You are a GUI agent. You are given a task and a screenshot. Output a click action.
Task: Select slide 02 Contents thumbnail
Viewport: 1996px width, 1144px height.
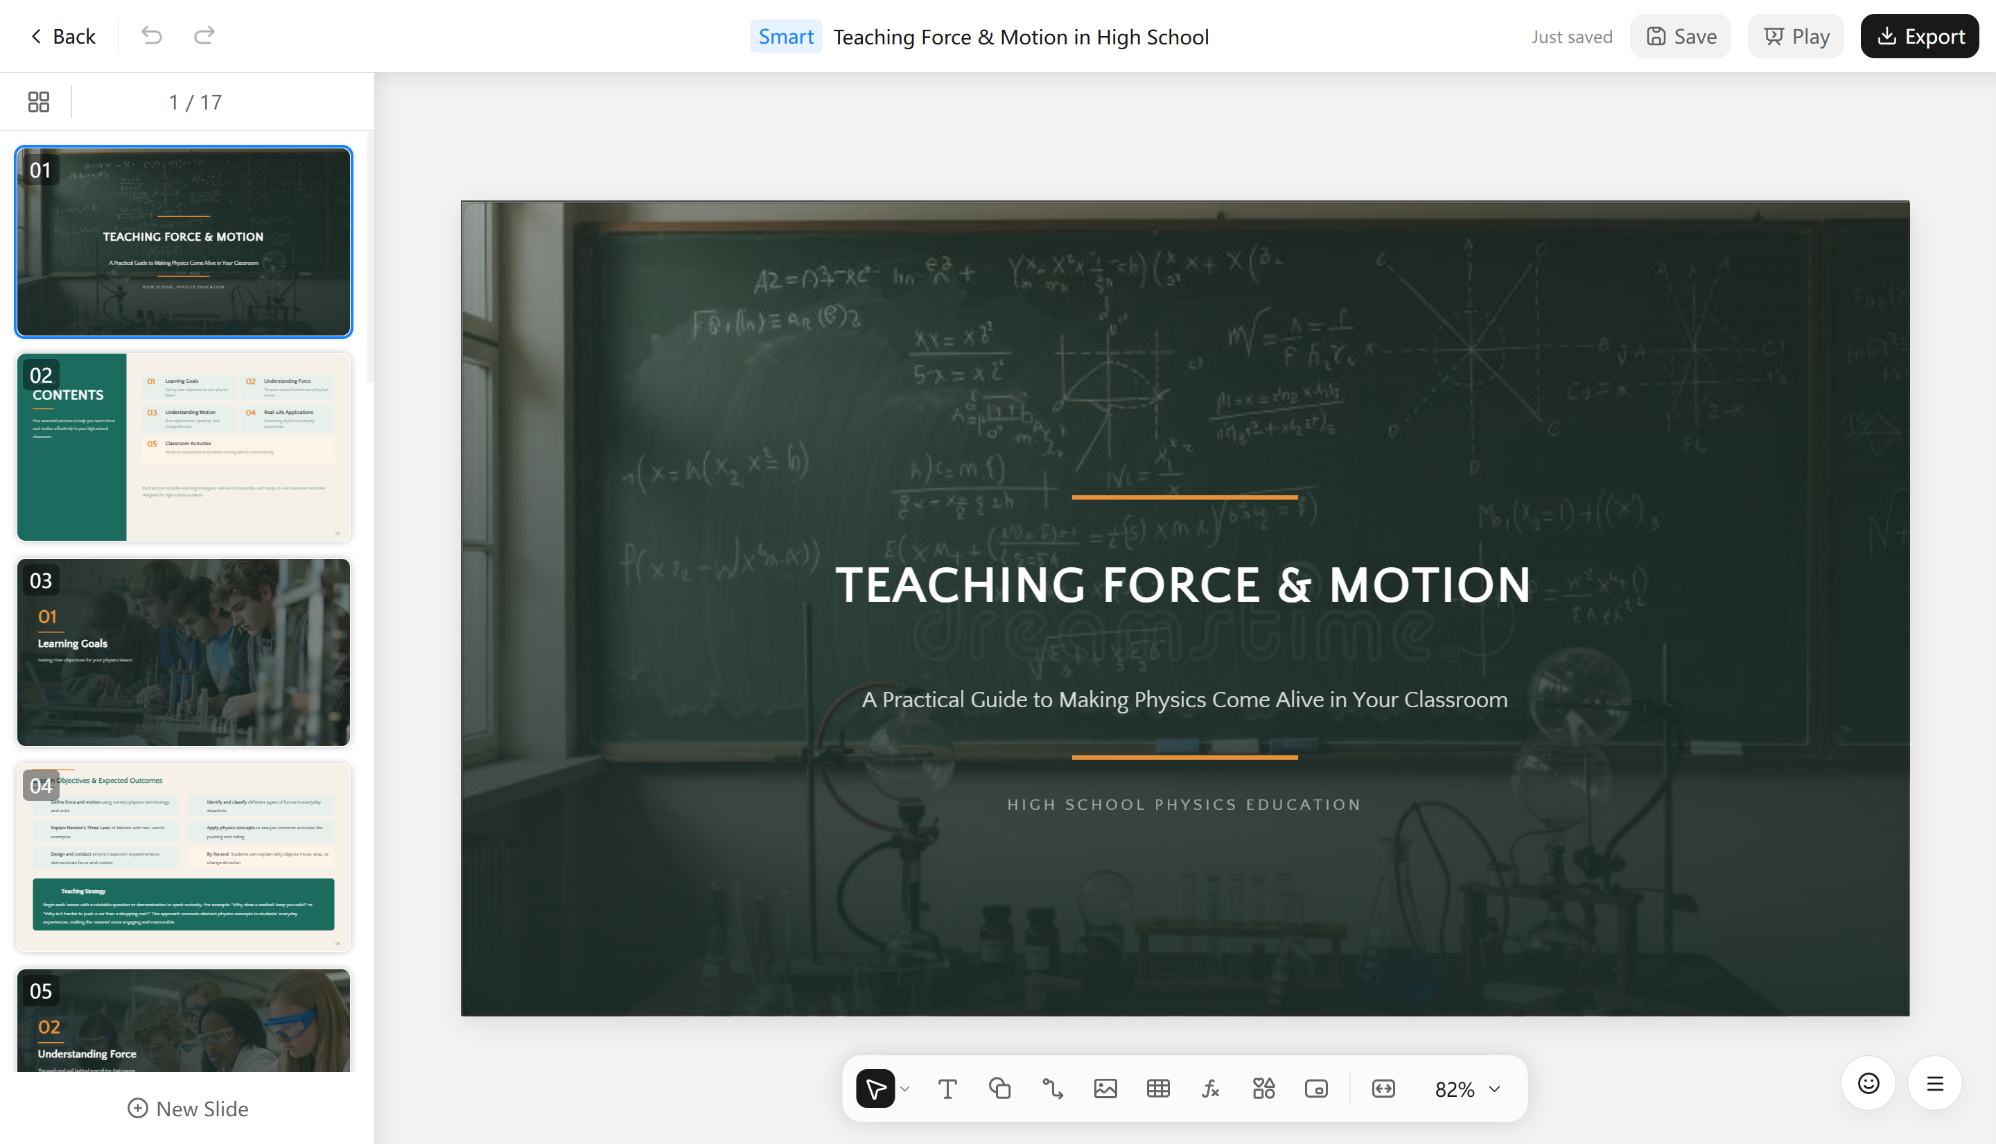point(184,447)
